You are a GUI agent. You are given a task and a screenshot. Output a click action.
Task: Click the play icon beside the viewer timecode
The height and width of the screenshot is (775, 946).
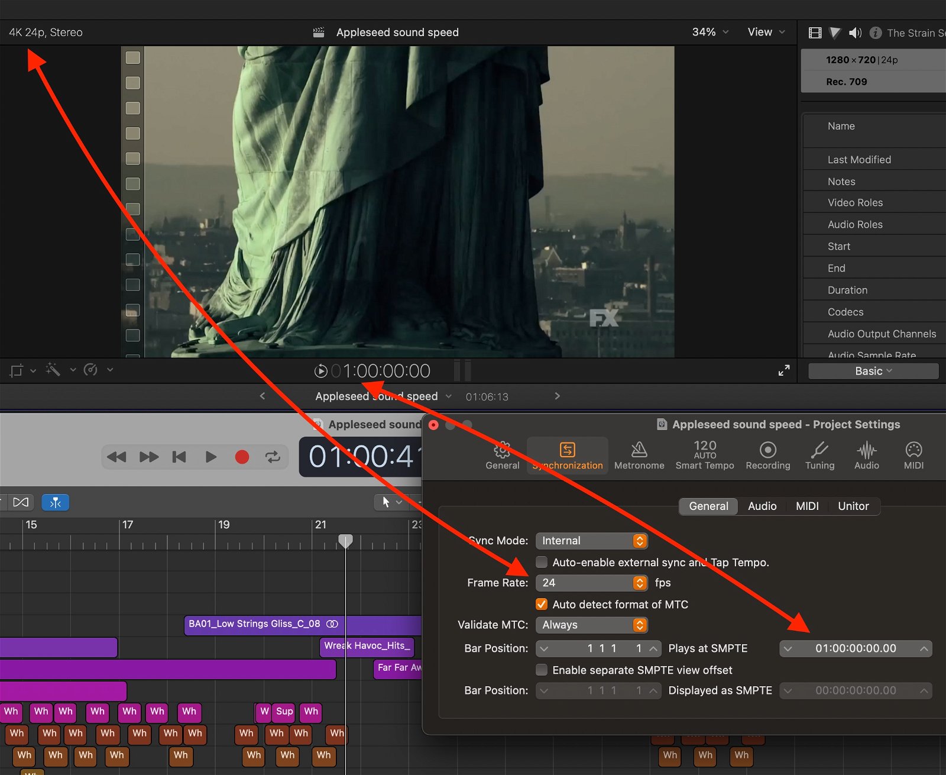[x=320, y=371]
